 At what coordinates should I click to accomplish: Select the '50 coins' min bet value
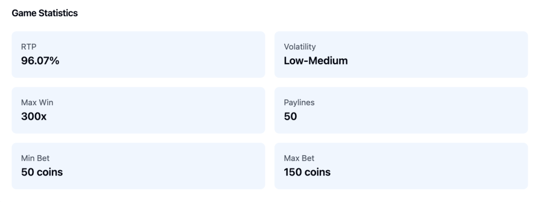pos(42,172)
